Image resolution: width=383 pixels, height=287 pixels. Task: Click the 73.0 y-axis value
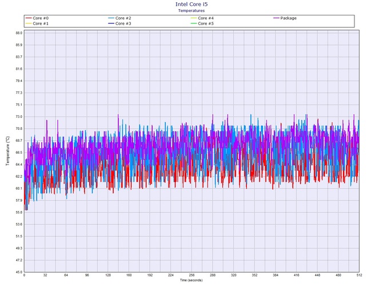point(19,117)
